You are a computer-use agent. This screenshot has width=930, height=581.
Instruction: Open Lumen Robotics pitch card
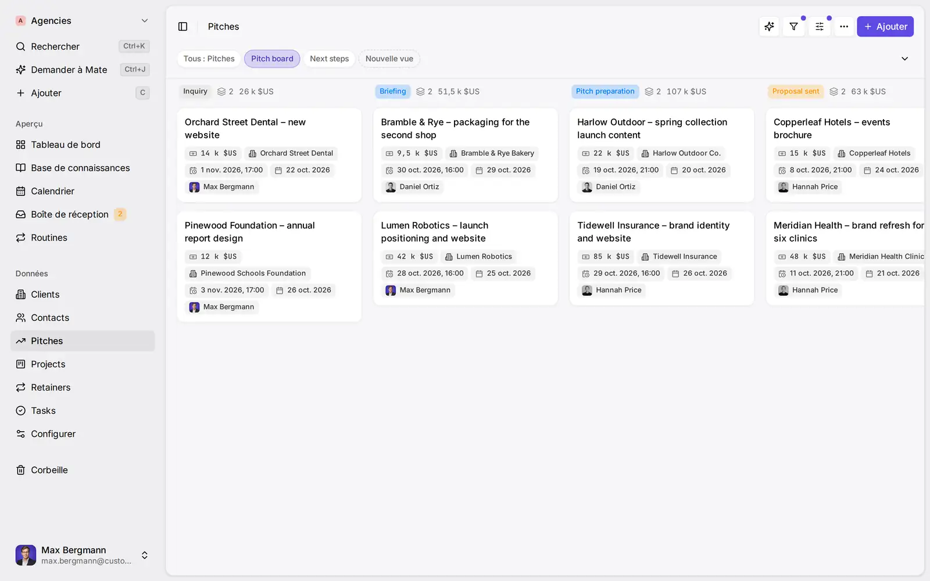click(466, 259)
